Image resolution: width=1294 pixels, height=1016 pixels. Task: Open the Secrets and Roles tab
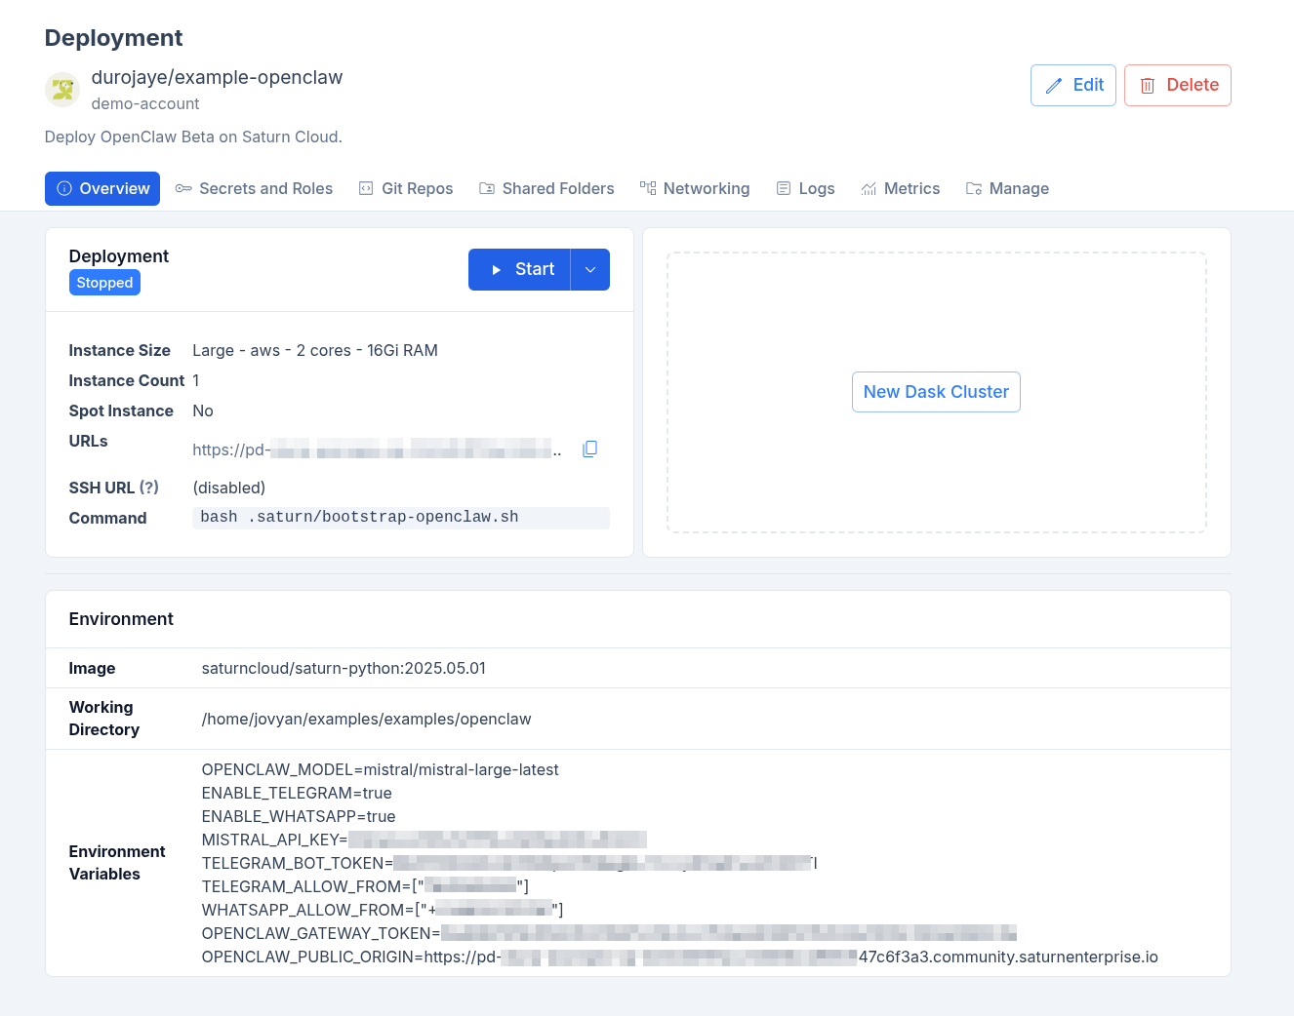[254, 188]
